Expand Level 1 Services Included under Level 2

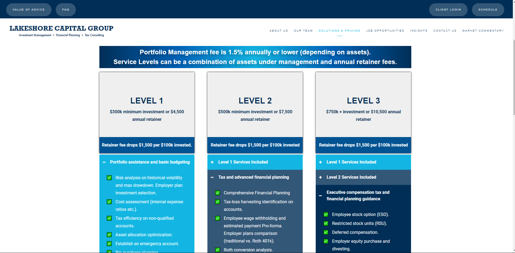point(255,162)
